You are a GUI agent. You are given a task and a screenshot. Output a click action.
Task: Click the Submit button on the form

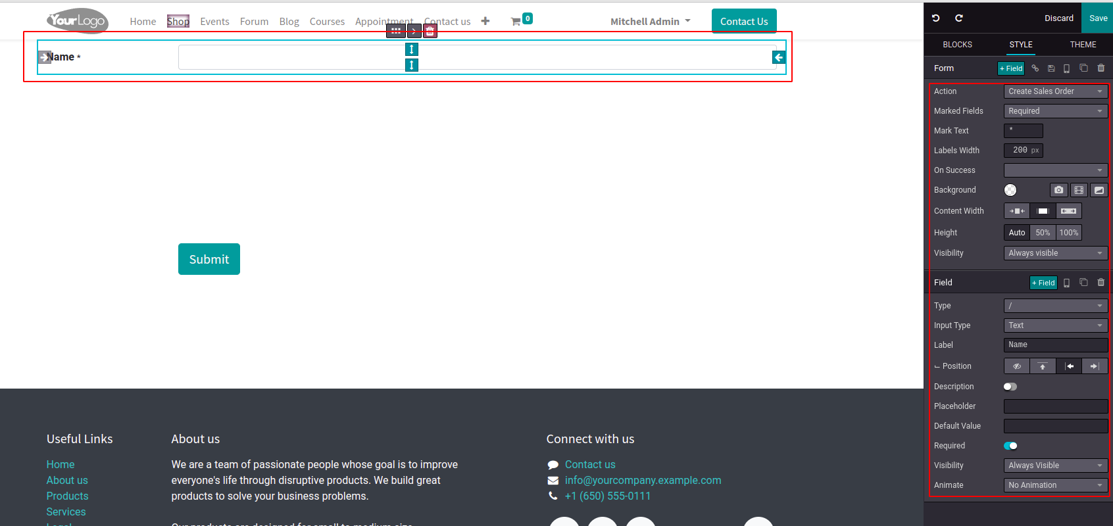tap(209, 259)
